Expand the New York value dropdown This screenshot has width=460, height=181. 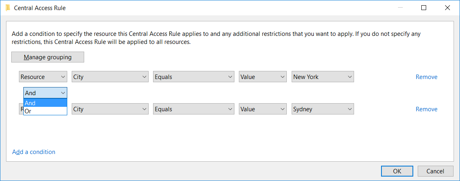tap(323, 77)
